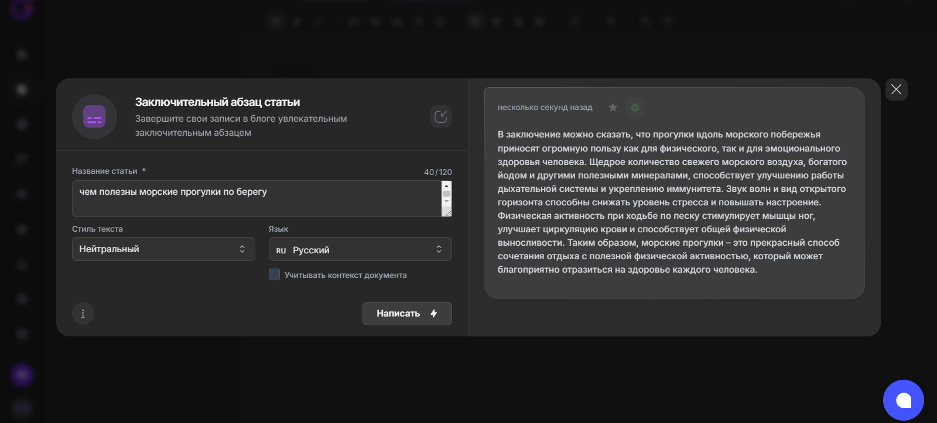Click the "Заключительный абзац статьи" heading

point(217,102)
